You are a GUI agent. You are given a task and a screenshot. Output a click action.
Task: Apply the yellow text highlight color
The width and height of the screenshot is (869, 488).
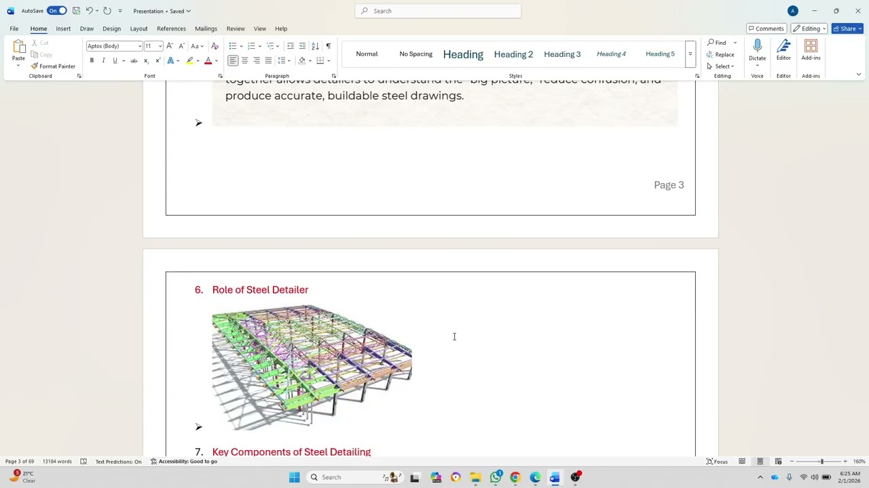click(190, 61)
